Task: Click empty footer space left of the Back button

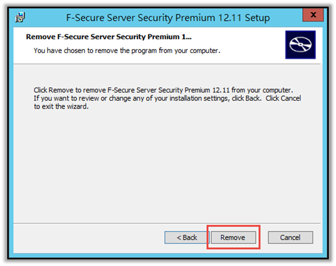Action: tap(89, 238)
